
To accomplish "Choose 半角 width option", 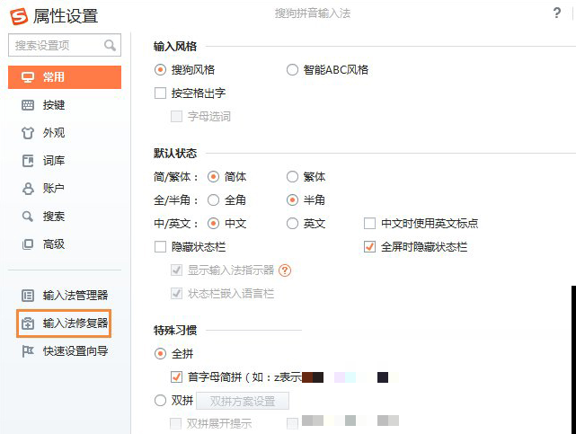I will 292,200.
